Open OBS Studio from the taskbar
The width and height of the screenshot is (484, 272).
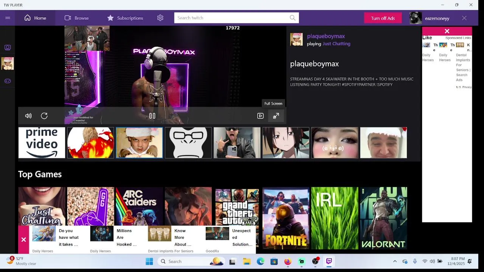(315, 261)
